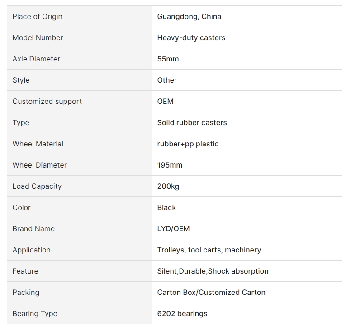Click the OEM customized support value
This screenshot has height=331, width=351.
click(165, 102)
